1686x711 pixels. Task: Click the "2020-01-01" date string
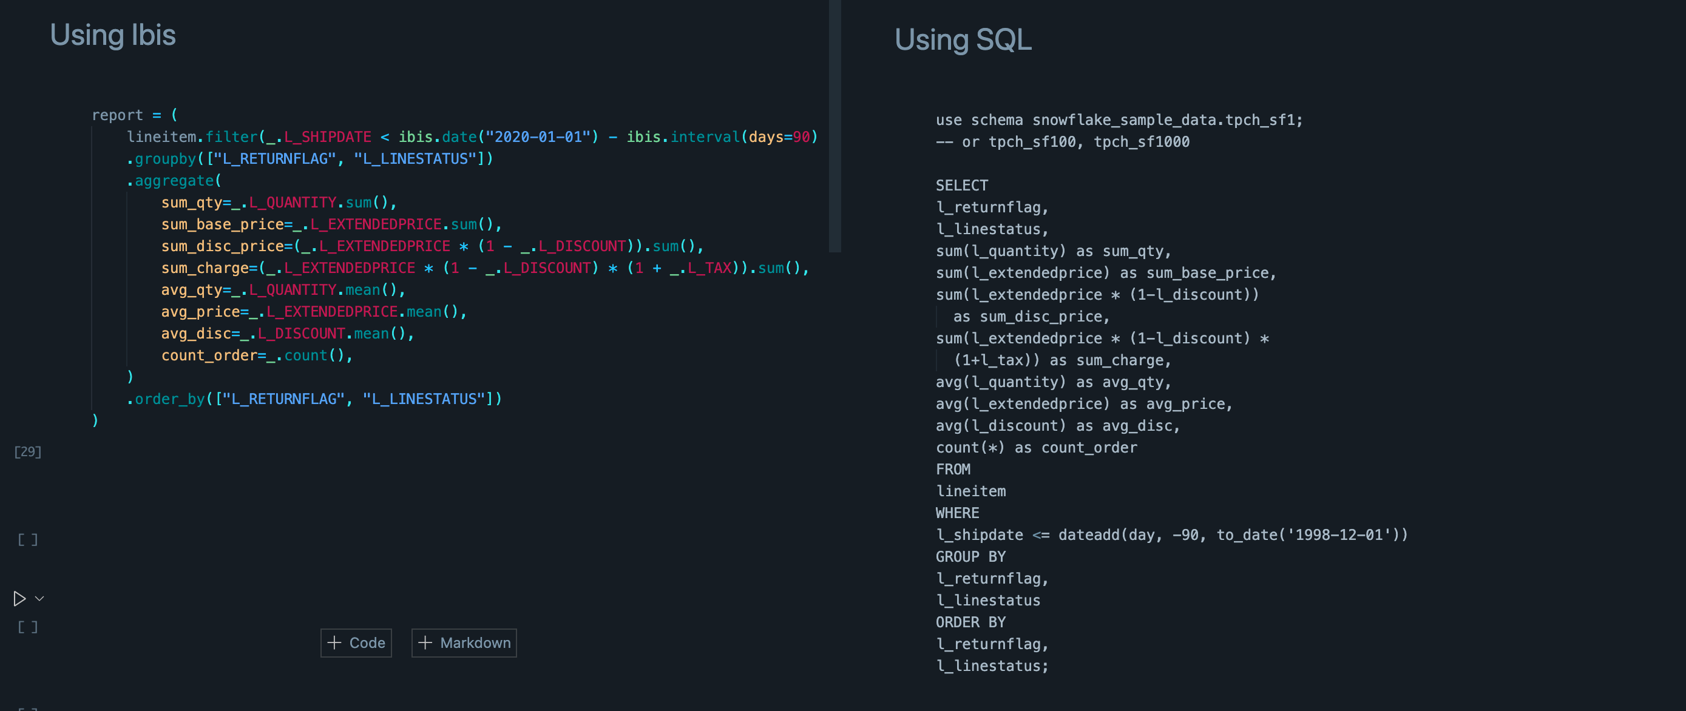(x=537, y=136)
